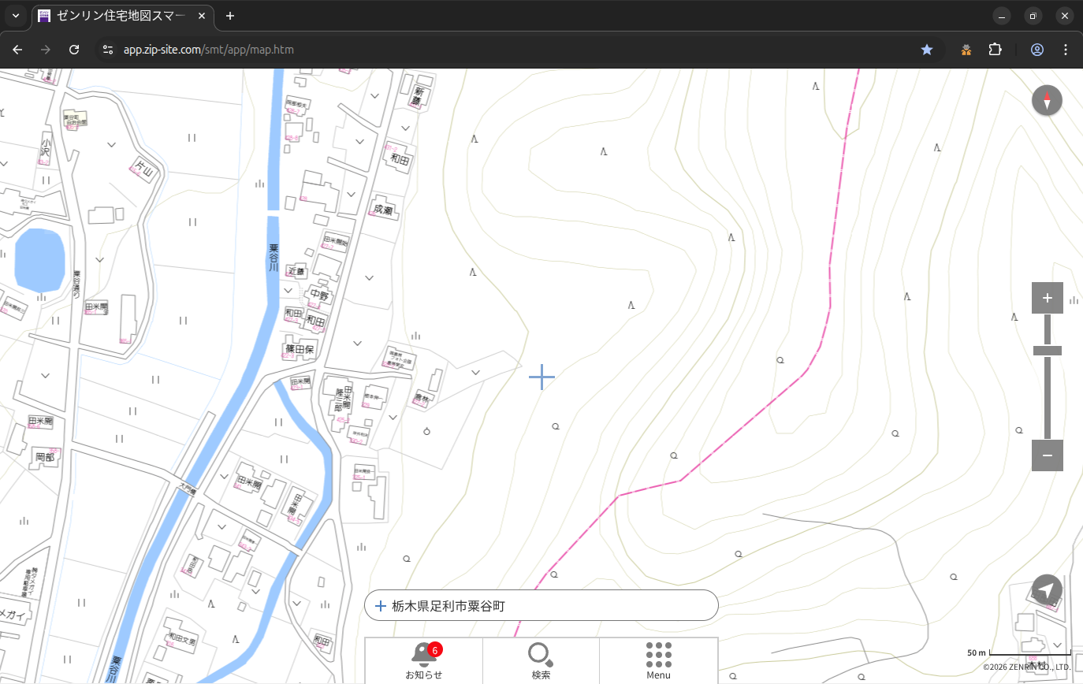Open the browser extensions puzzle icon

point(995,50)
